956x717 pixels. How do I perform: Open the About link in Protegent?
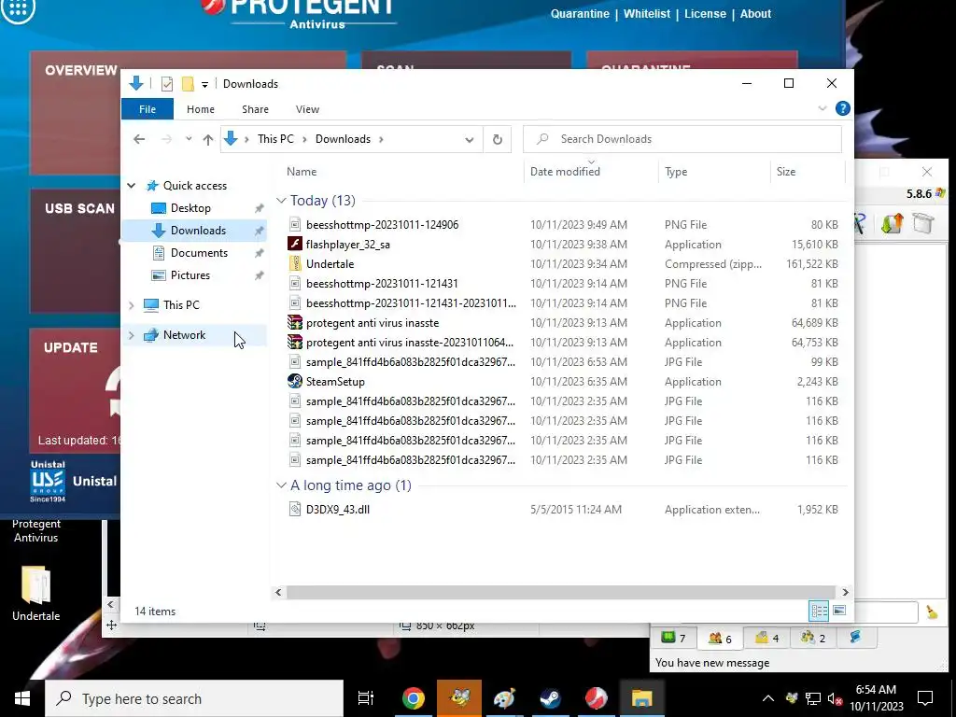click(x=755, y=13)
